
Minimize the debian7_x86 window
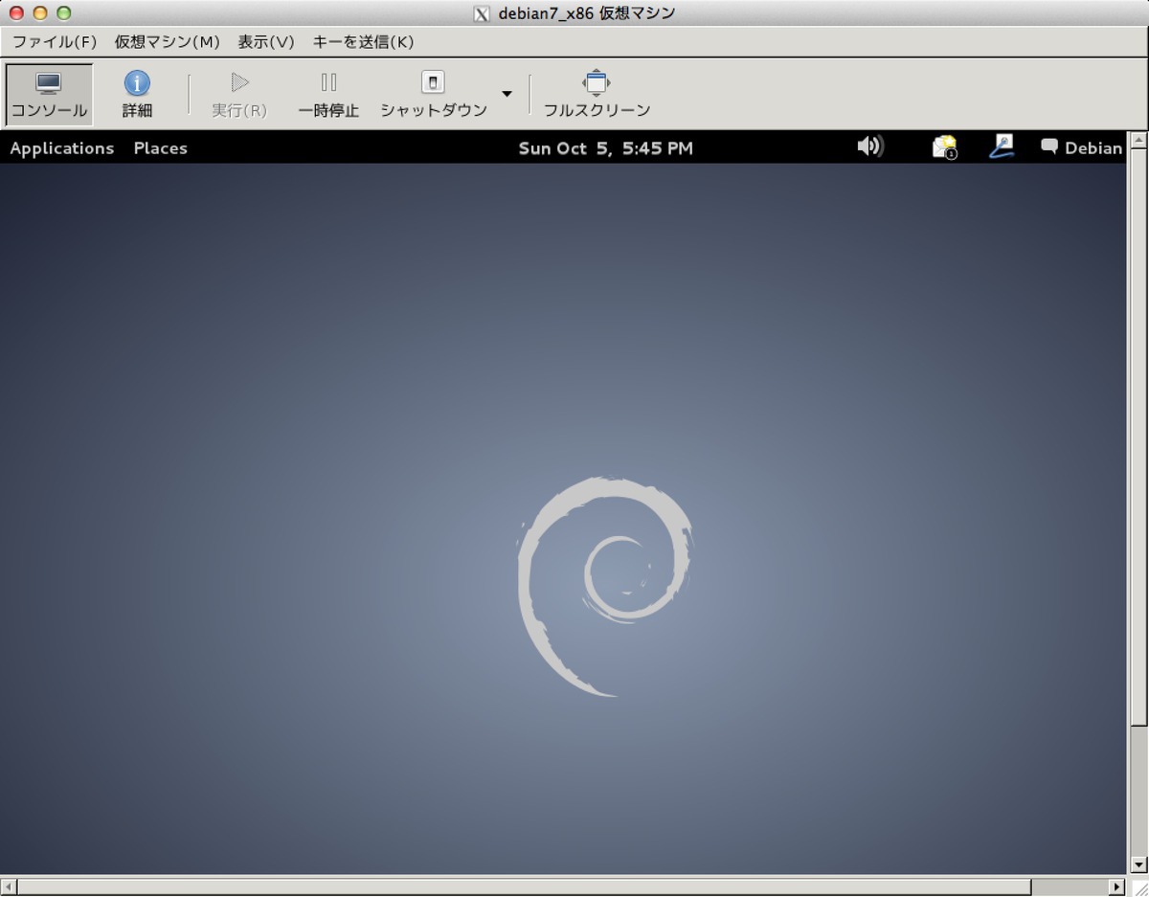pyautogui.click(x=40, y=12)
